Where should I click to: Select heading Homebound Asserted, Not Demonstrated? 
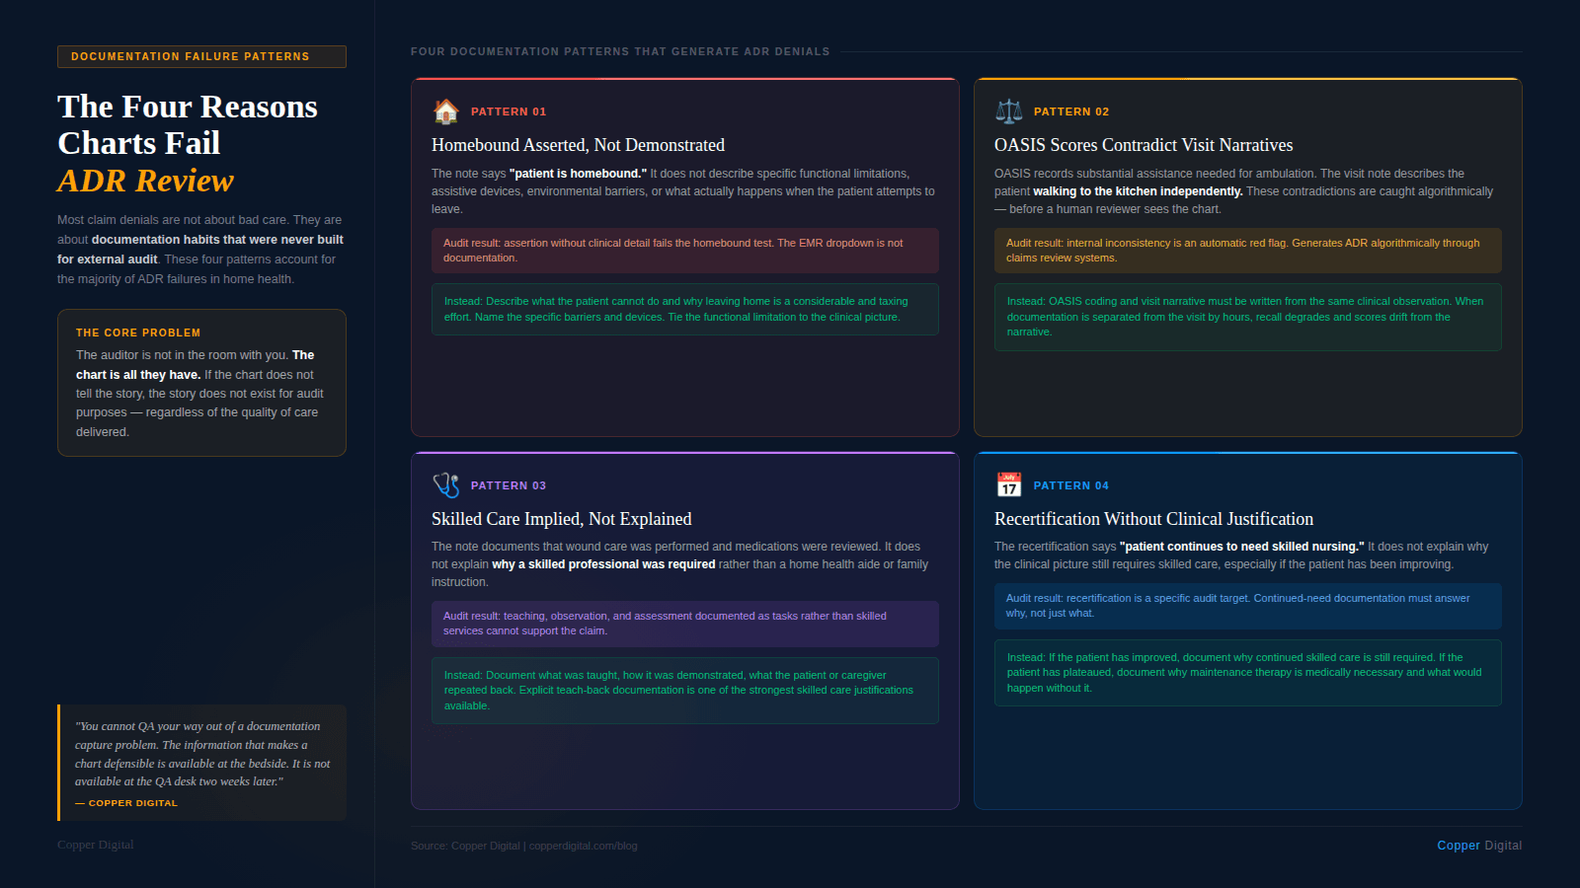point(578,145)
